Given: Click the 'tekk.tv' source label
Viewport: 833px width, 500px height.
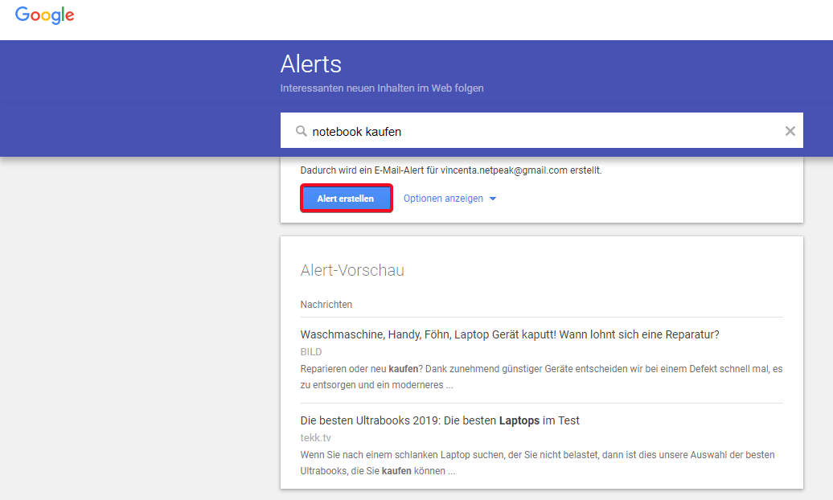Looking at the screenshot, I should (x=315, y=438).
